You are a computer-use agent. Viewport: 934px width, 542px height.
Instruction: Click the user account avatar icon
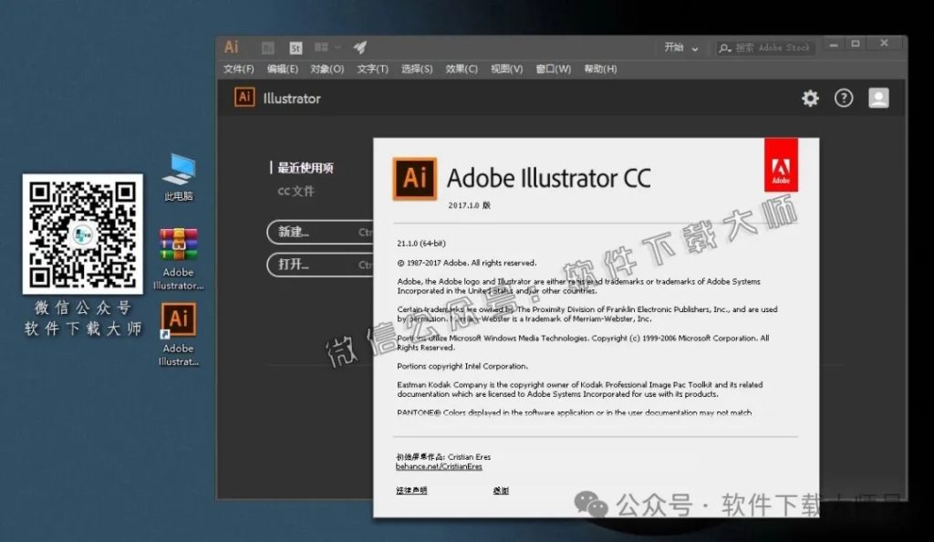(x=878, y=97)
